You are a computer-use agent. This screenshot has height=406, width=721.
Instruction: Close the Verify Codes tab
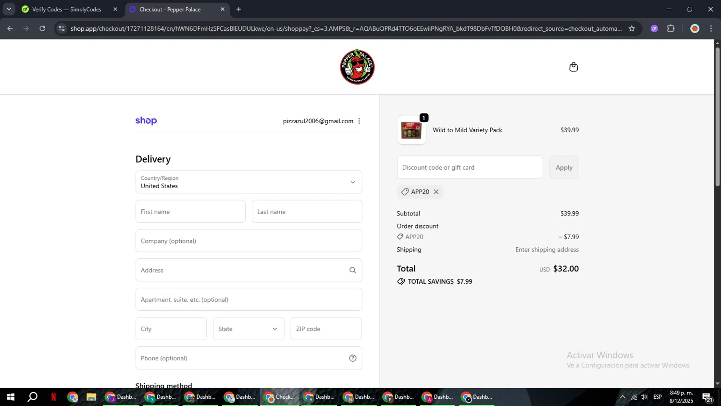point(115,9)
